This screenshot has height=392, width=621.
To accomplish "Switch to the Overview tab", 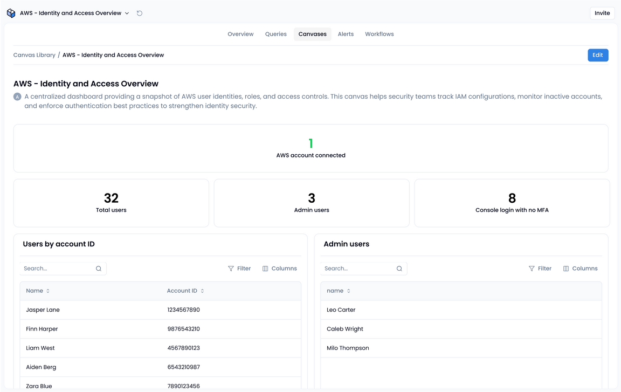I will point(240,34).
